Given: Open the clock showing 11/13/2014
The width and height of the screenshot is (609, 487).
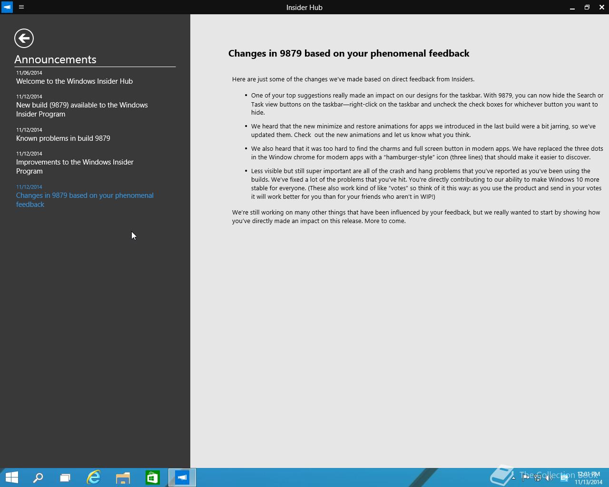Looking at the screenshot, I should pos(589,478).
